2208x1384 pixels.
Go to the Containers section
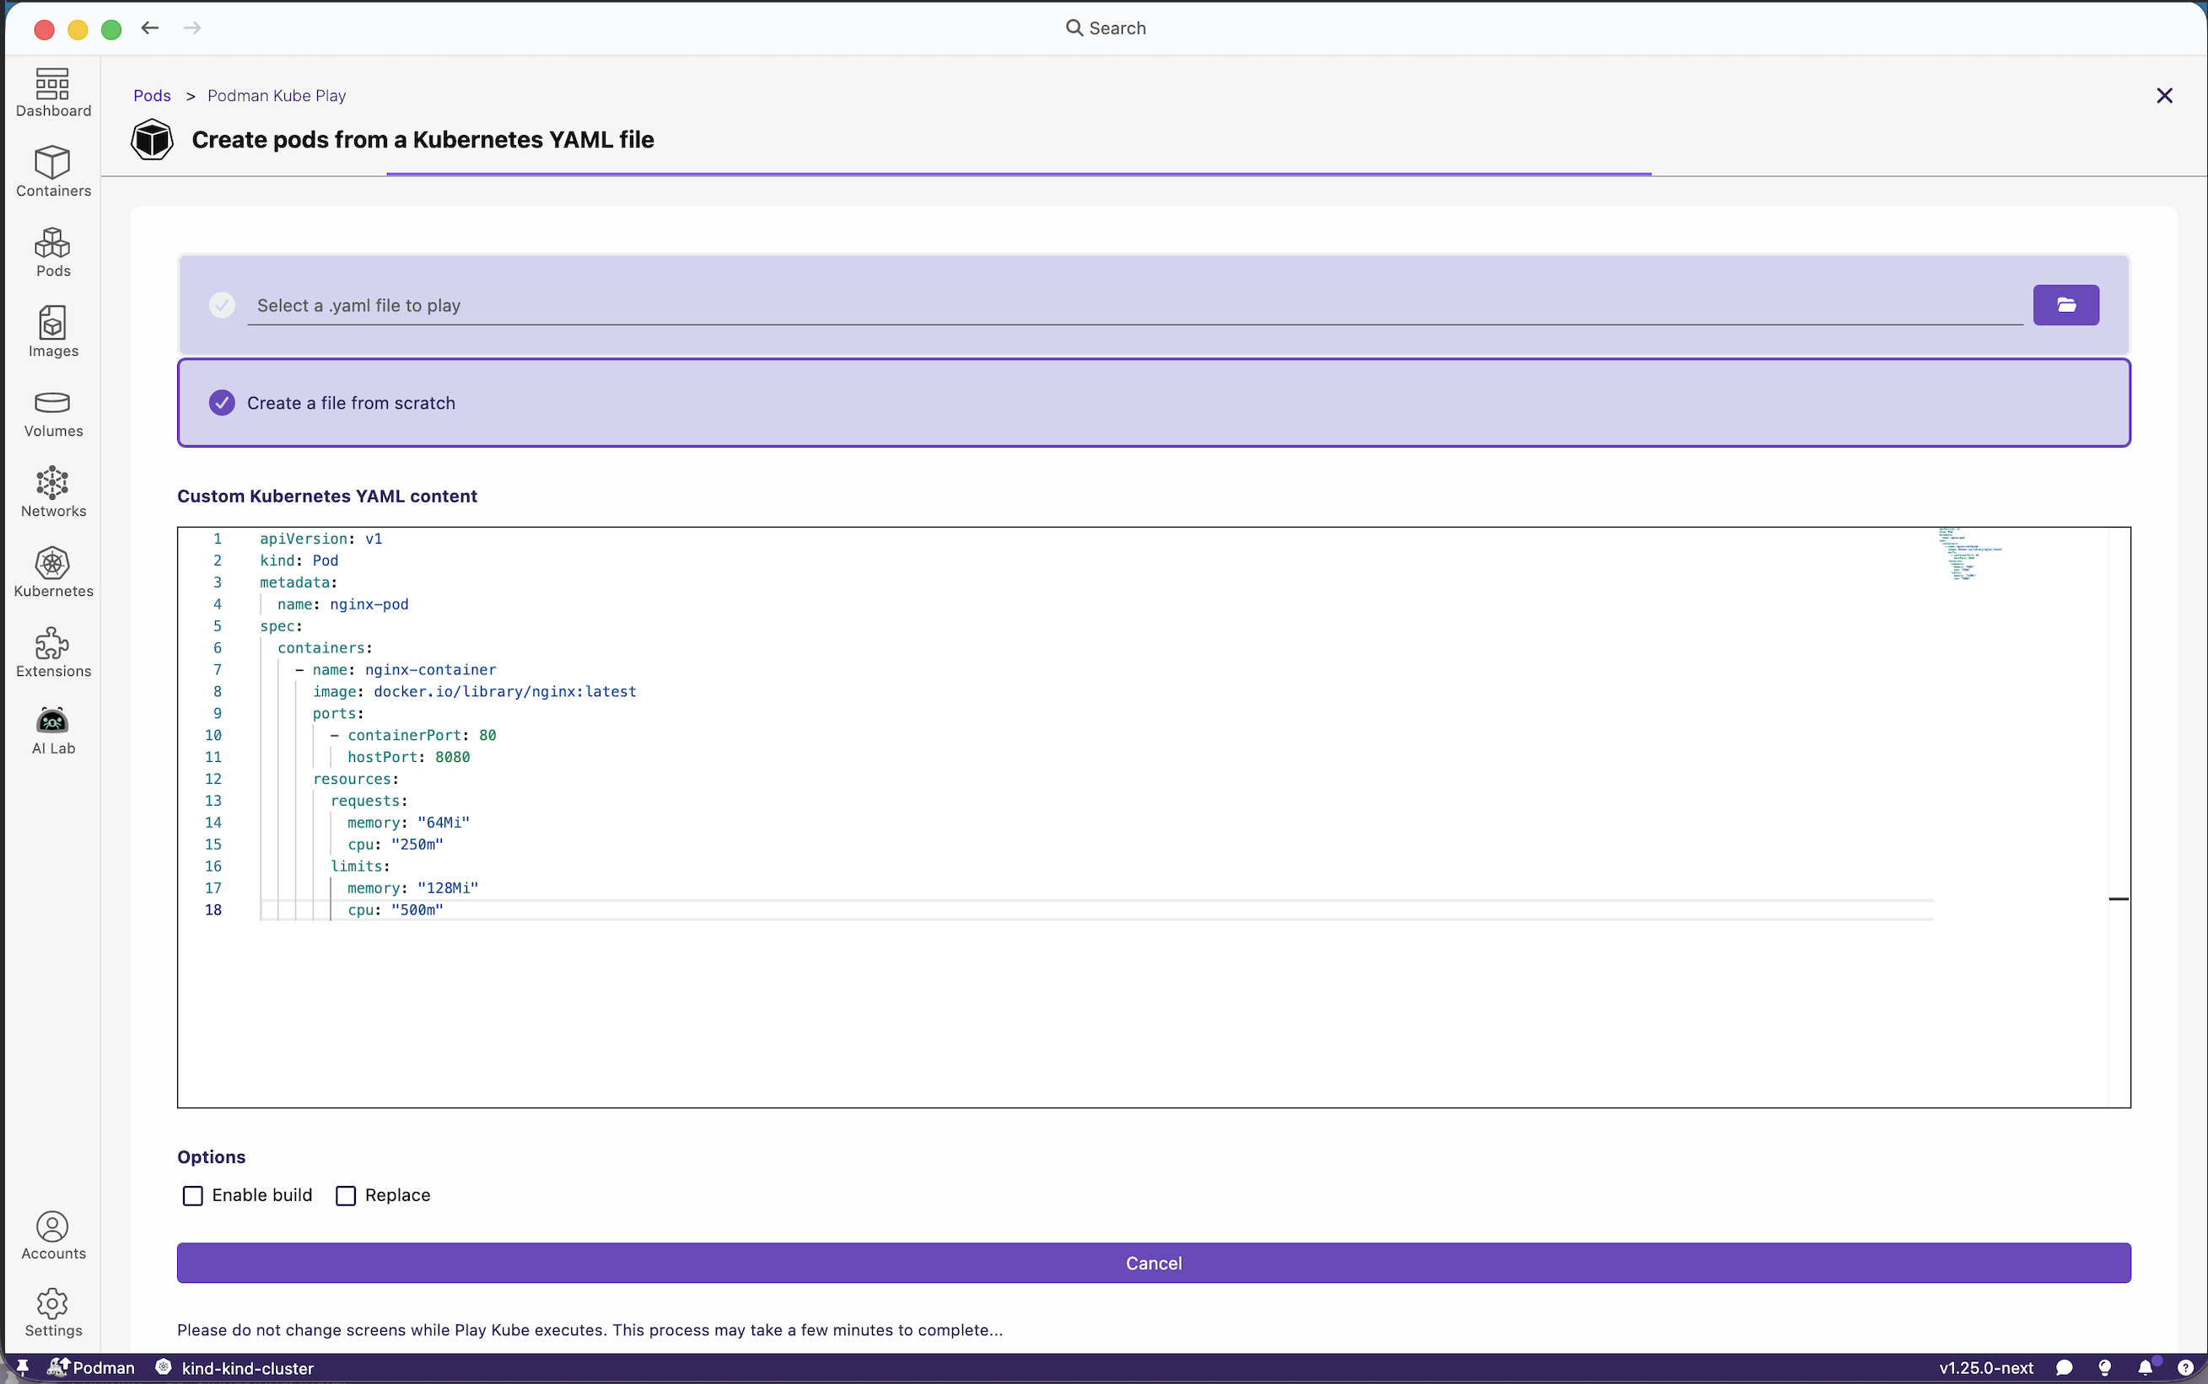(x=53, y=171)
